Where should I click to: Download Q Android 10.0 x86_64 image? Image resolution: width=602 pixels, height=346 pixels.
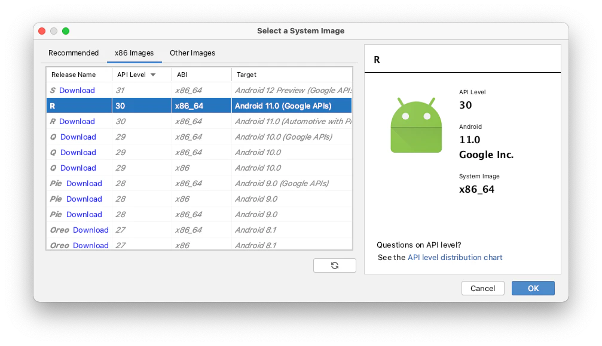(x=78, y=153)
